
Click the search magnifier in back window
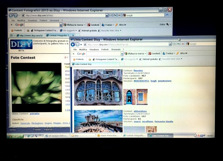(x=167, y=15)
